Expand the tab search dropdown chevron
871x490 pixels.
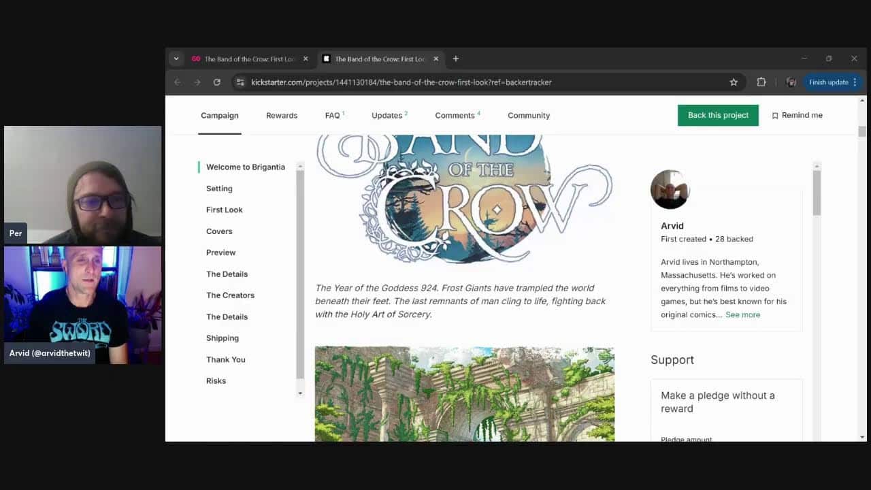point(176,59)
